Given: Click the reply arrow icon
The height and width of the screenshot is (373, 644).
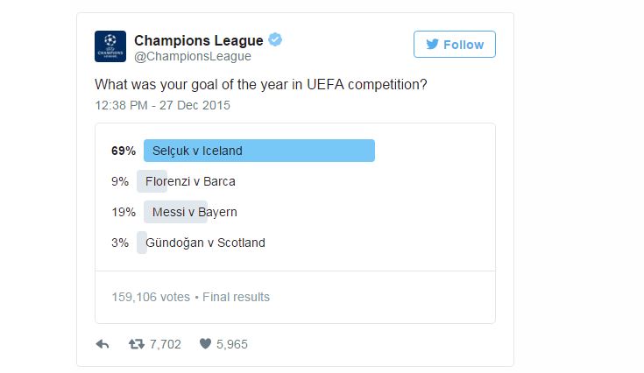Looking at the screenshot, I should [x=103, y=344].
